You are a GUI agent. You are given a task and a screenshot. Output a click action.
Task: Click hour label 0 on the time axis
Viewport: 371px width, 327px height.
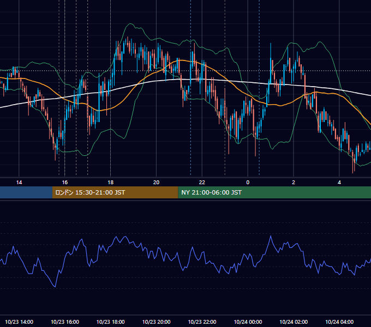[x=248, y=183]
